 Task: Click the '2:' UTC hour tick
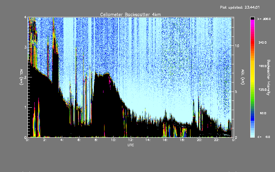point(45,140)
